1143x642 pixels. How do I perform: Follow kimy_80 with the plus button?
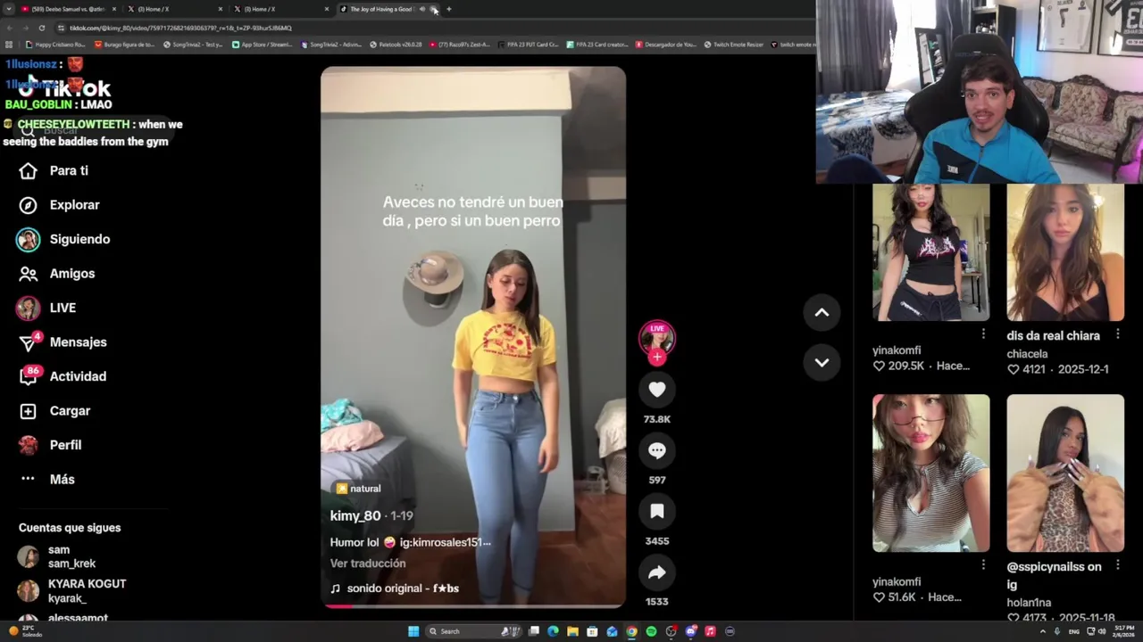click(656, 357)
